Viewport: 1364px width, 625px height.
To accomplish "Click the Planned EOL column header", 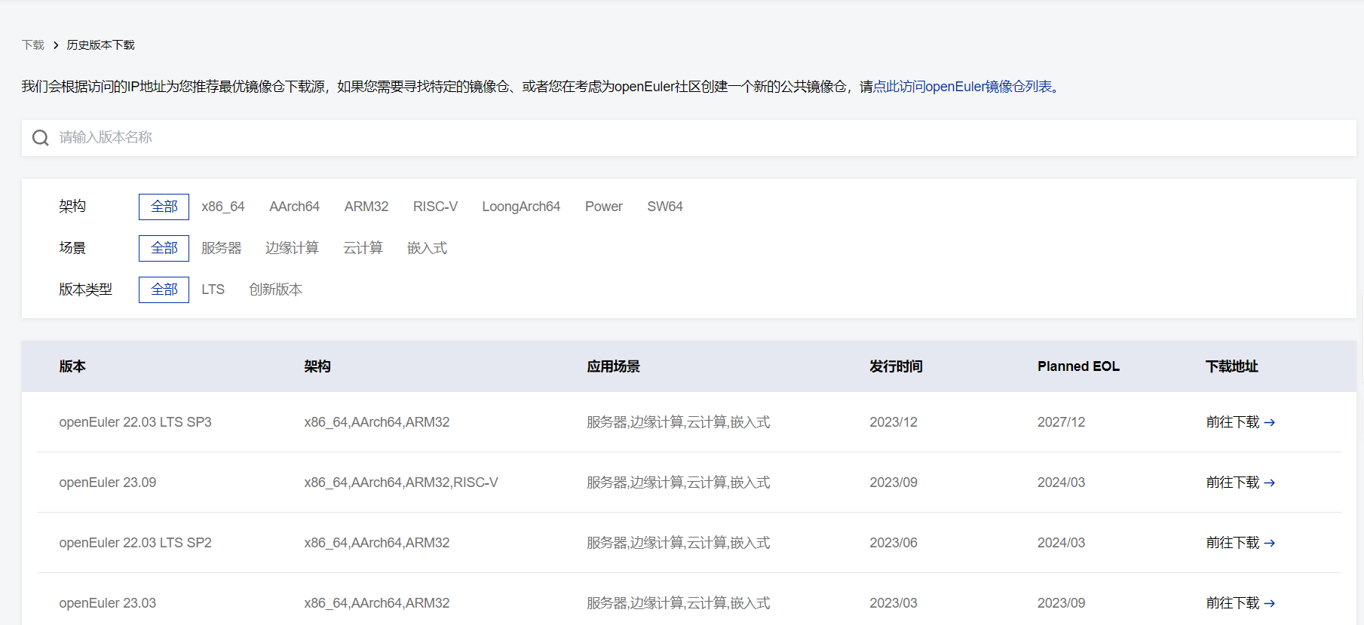I will tap(1079, 366).
